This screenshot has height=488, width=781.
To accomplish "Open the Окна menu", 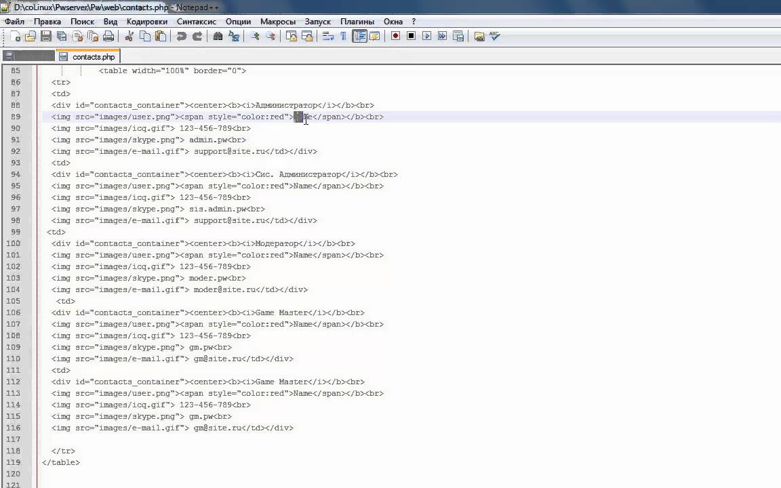I will pyautogui.click(x=393, y=22).
